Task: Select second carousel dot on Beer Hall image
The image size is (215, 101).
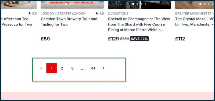Action: (x=70, y=4)
